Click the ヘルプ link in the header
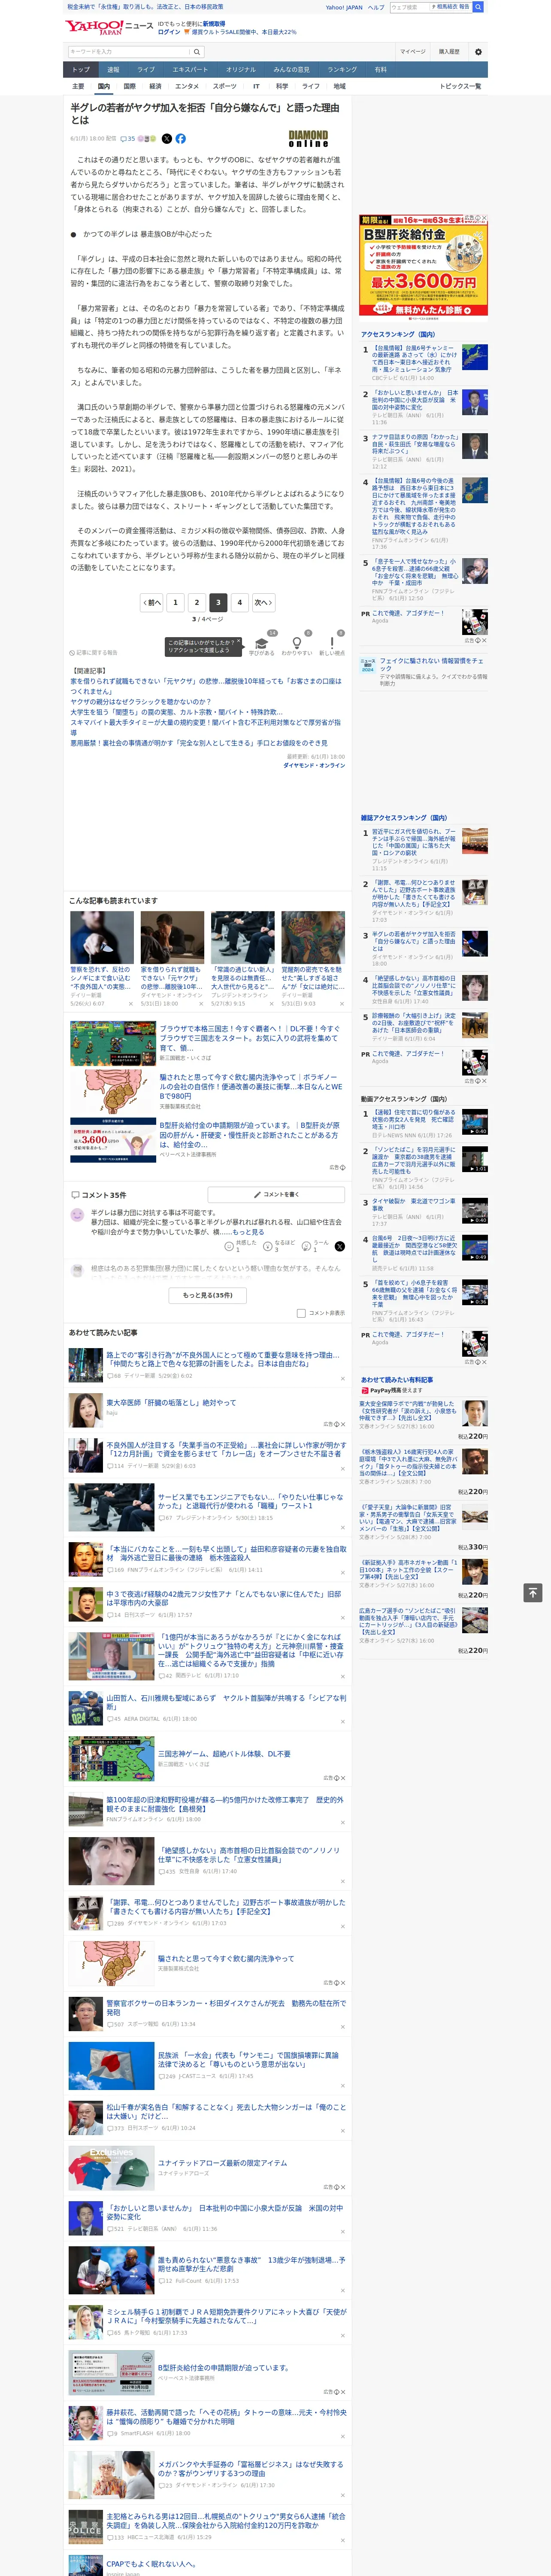The height and width of the screenshot is (2576, 551). click(376, 7)
